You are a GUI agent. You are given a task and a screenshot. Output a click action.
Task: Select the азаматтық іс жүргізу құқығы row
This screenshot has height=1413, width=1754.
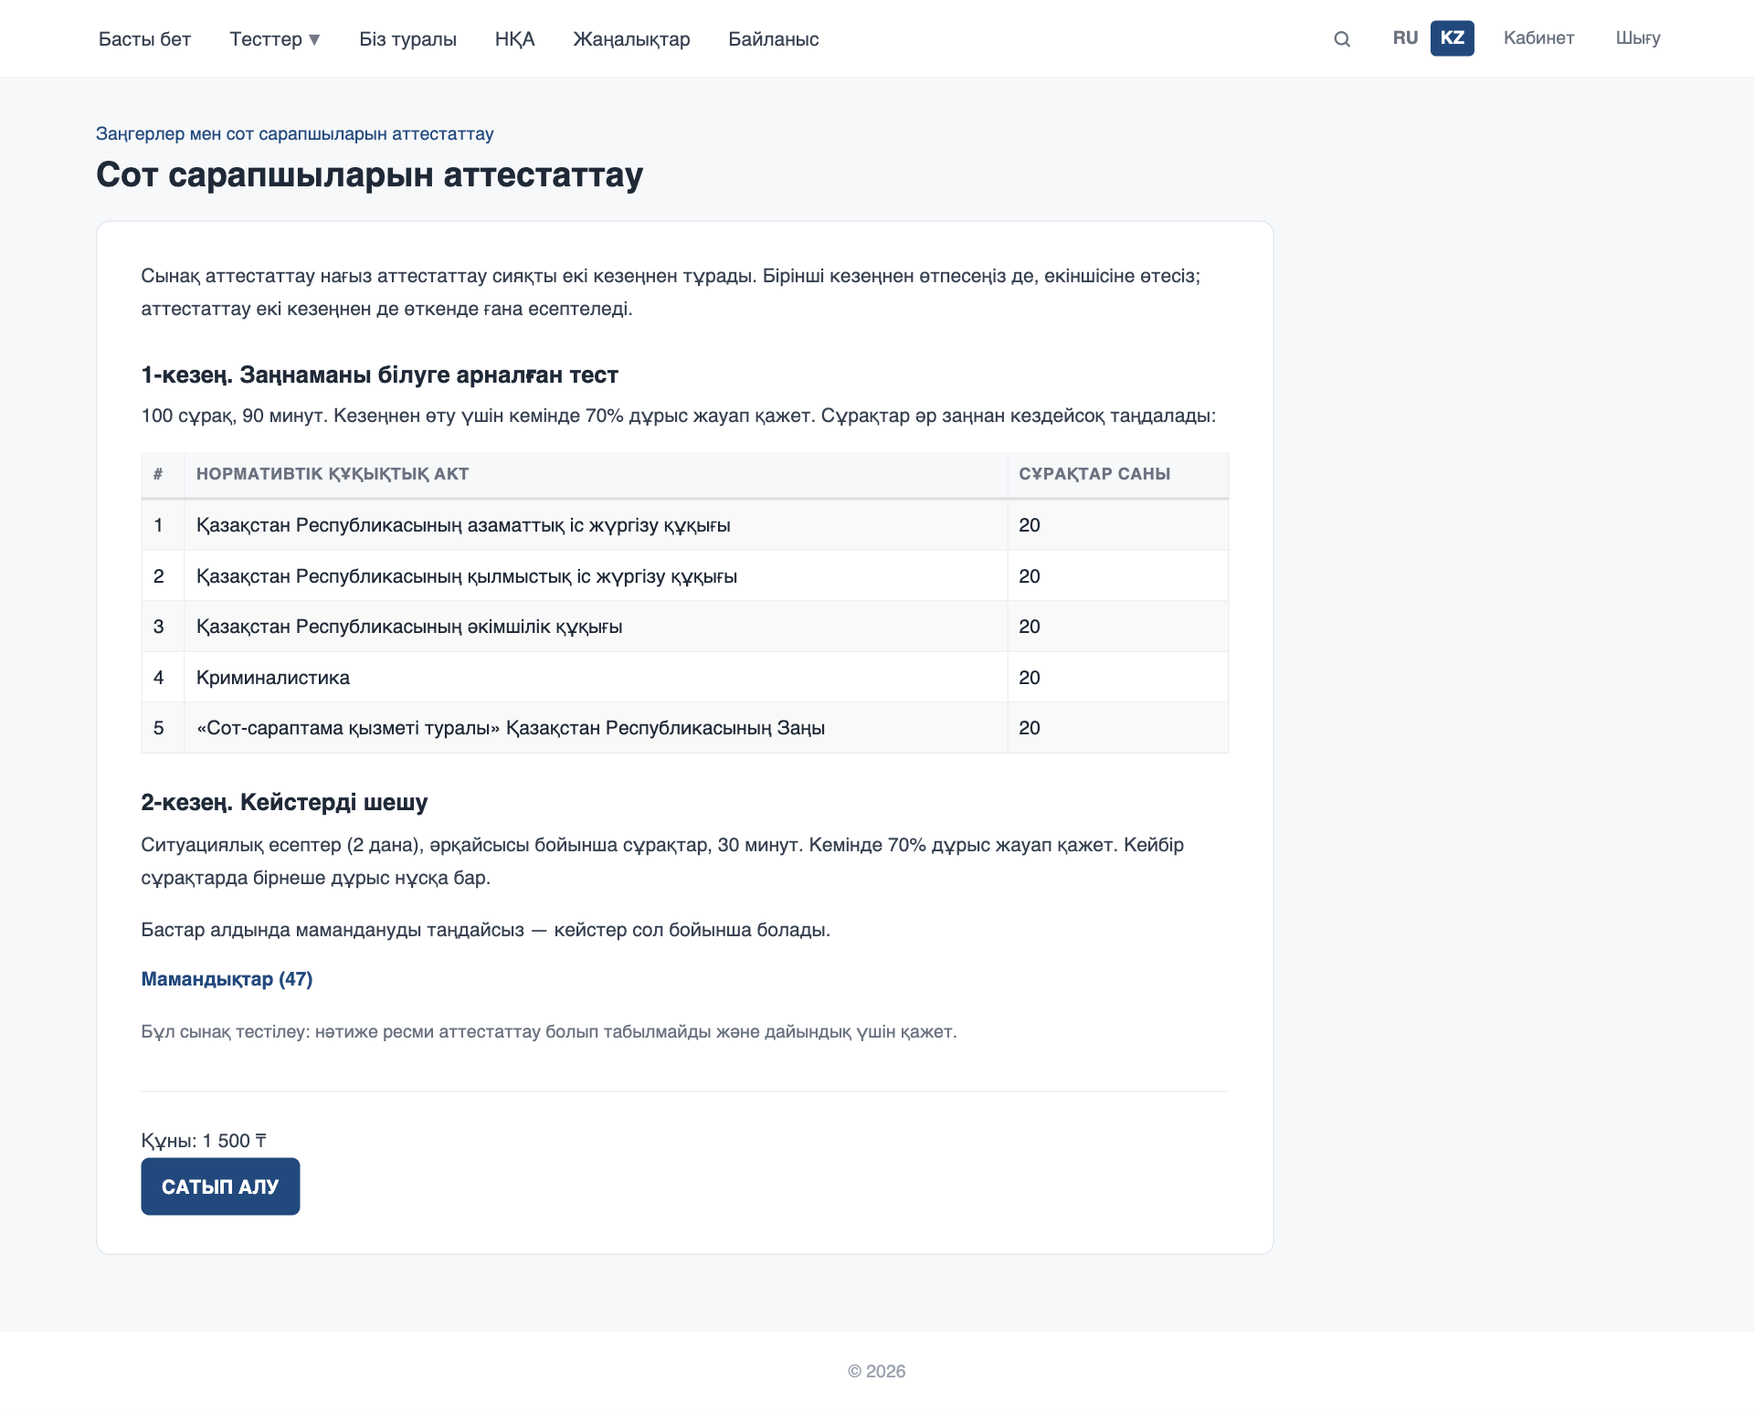685,525
